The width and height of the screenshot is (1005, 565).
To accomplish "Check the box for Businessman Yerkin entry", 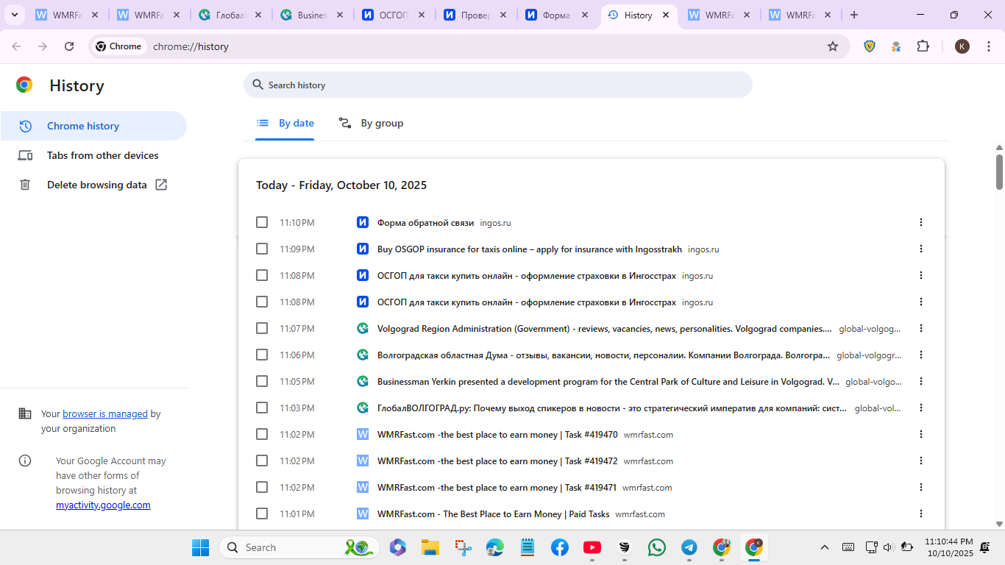I will tap(262, 381).
